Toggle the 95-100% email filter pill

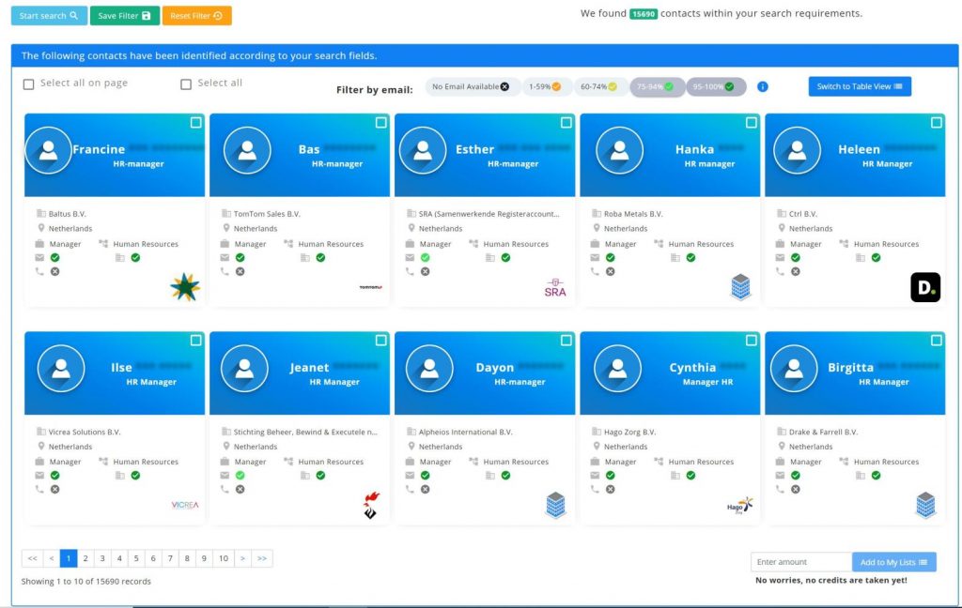[x=716, y=86]
